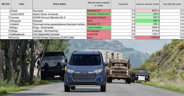
Task: Select the Rocinante entry name cell
Action: pyautogui.click(x=59, y=11)
